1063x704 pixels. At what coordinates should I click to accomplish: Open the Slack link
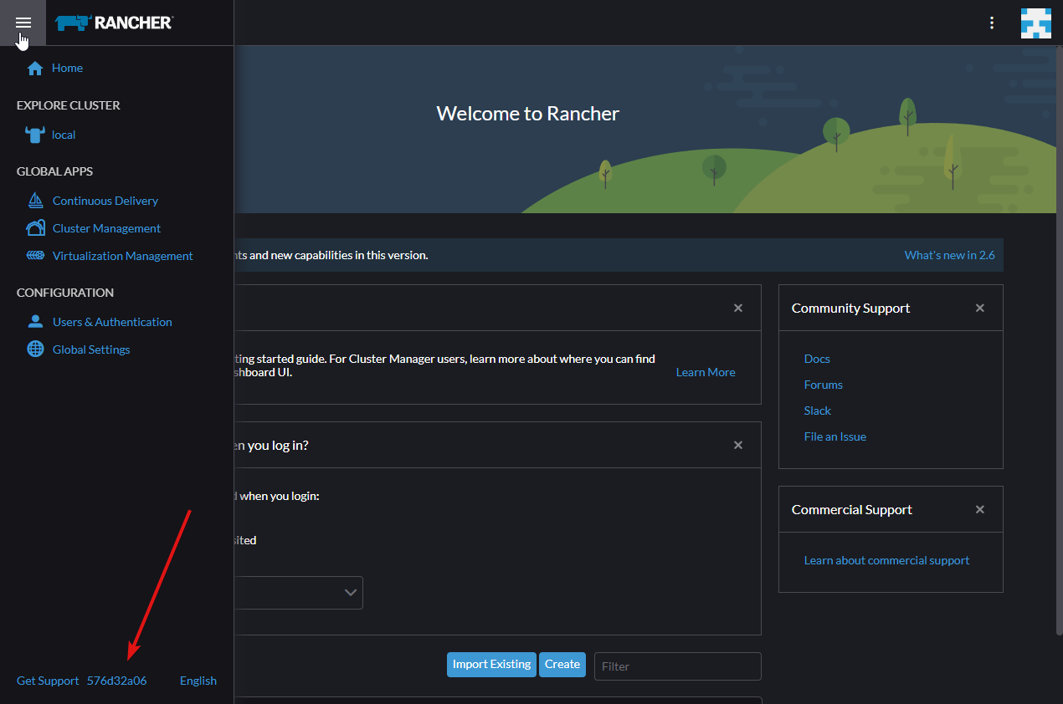click(818, 411)
